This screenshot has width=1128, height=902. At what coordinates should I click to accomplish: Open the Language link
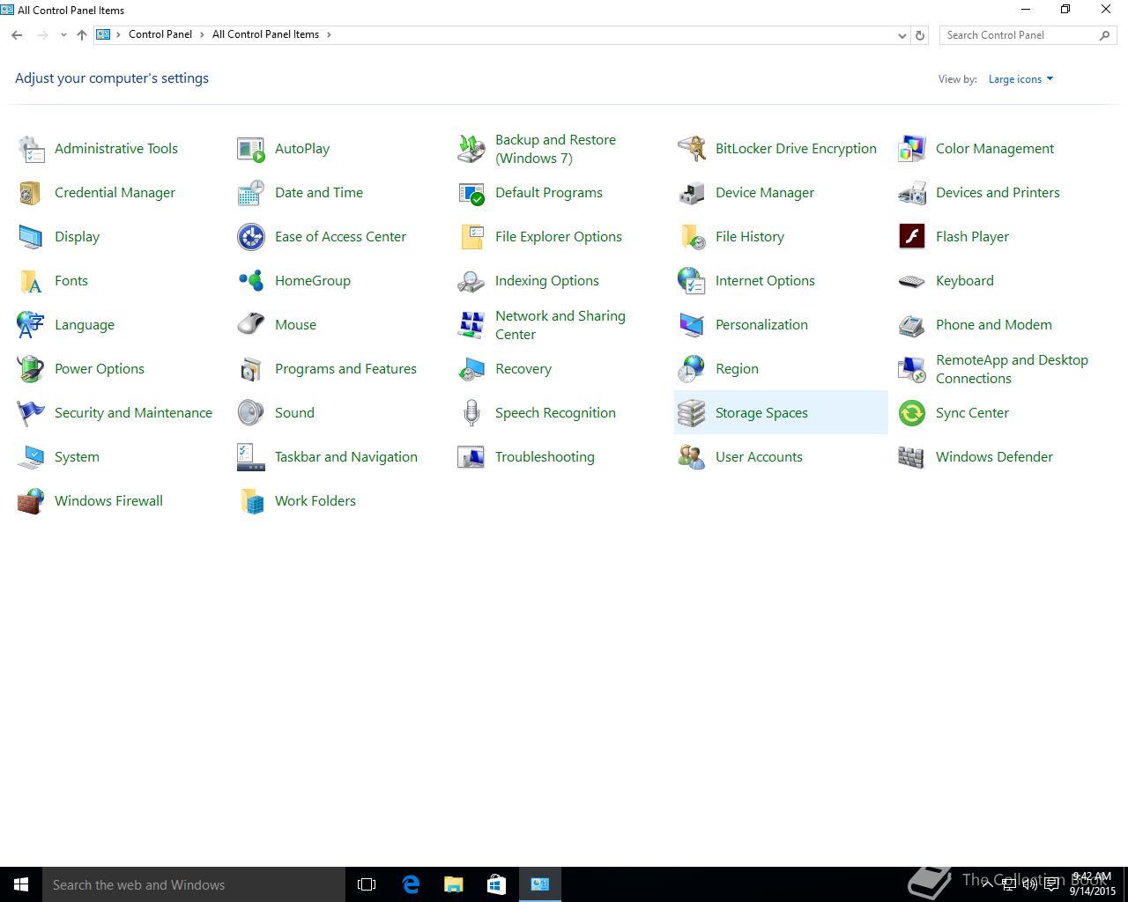[x=85, y=325]
